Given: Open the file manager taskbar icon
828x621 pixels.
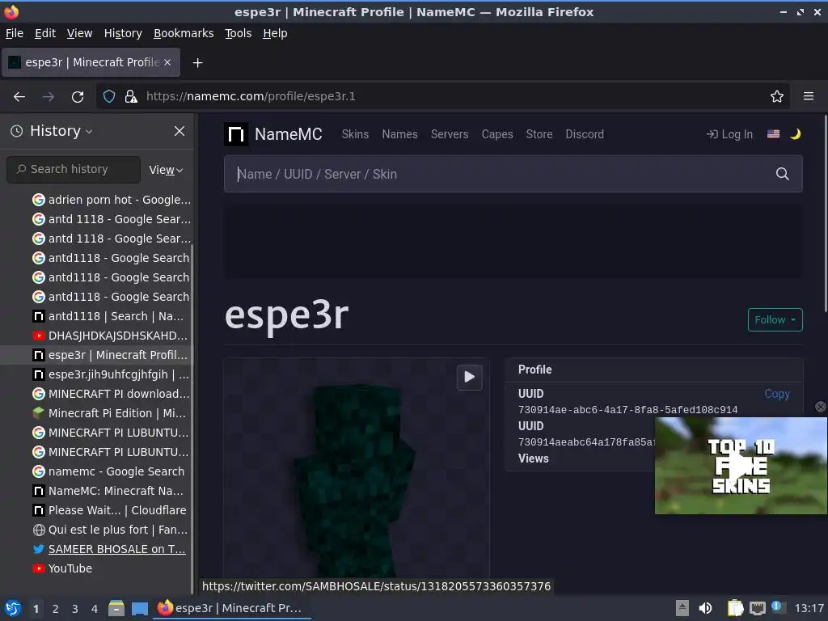Looking at the screenshot, I should point(116,608).
